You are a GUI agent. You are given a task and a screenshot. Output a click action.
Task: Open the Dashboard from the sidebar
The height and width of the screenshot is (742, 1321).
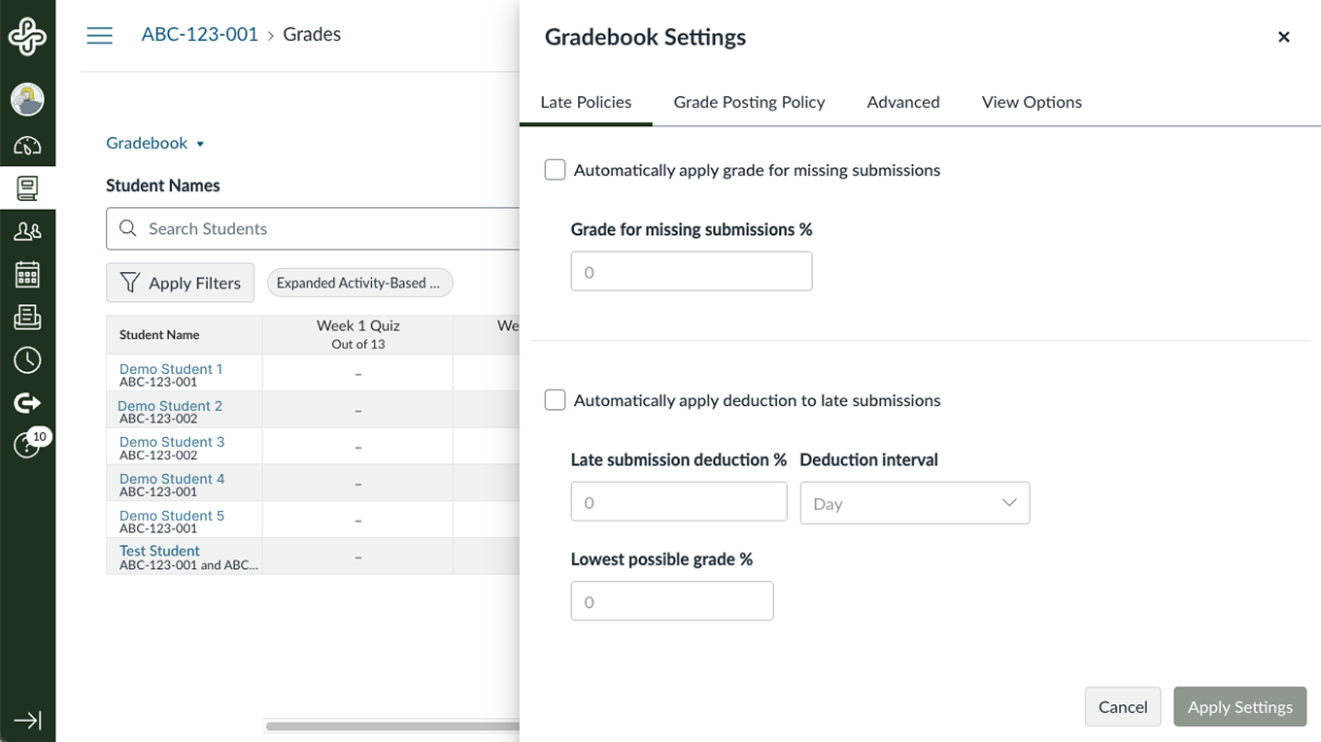tap(28, 146)
